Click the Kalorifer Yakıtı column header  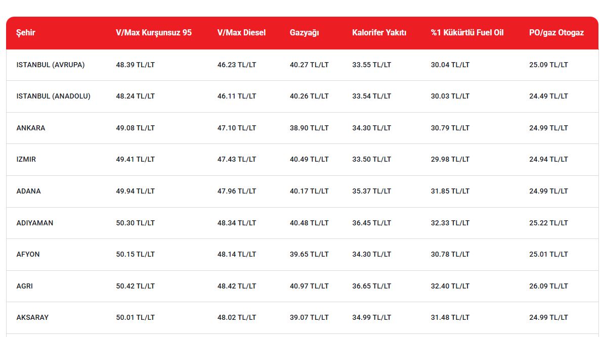pyautogui.click(x=379, y=32)
